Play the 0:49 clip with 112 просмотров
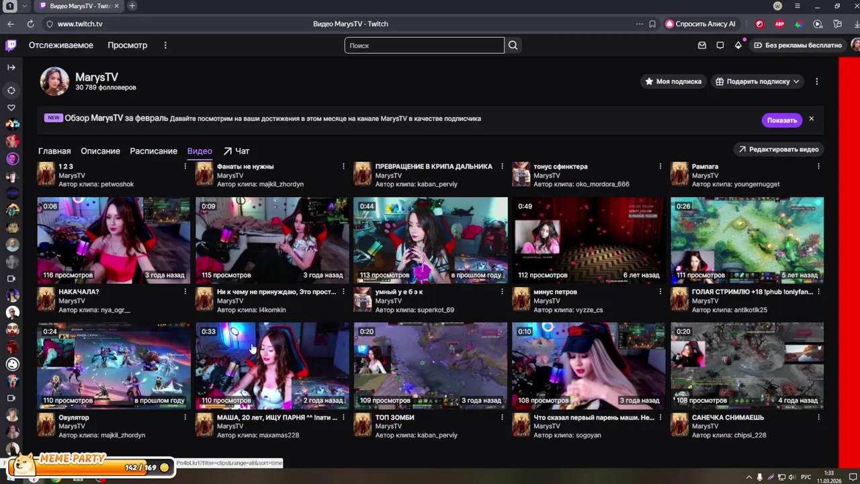860x484 pixels. click(589, 240)
